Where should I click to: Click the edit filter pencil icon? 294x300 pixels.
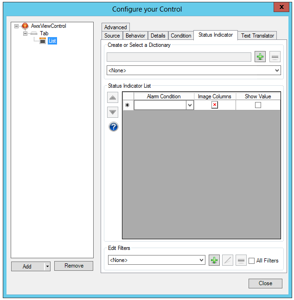click(x=227, y=260)
